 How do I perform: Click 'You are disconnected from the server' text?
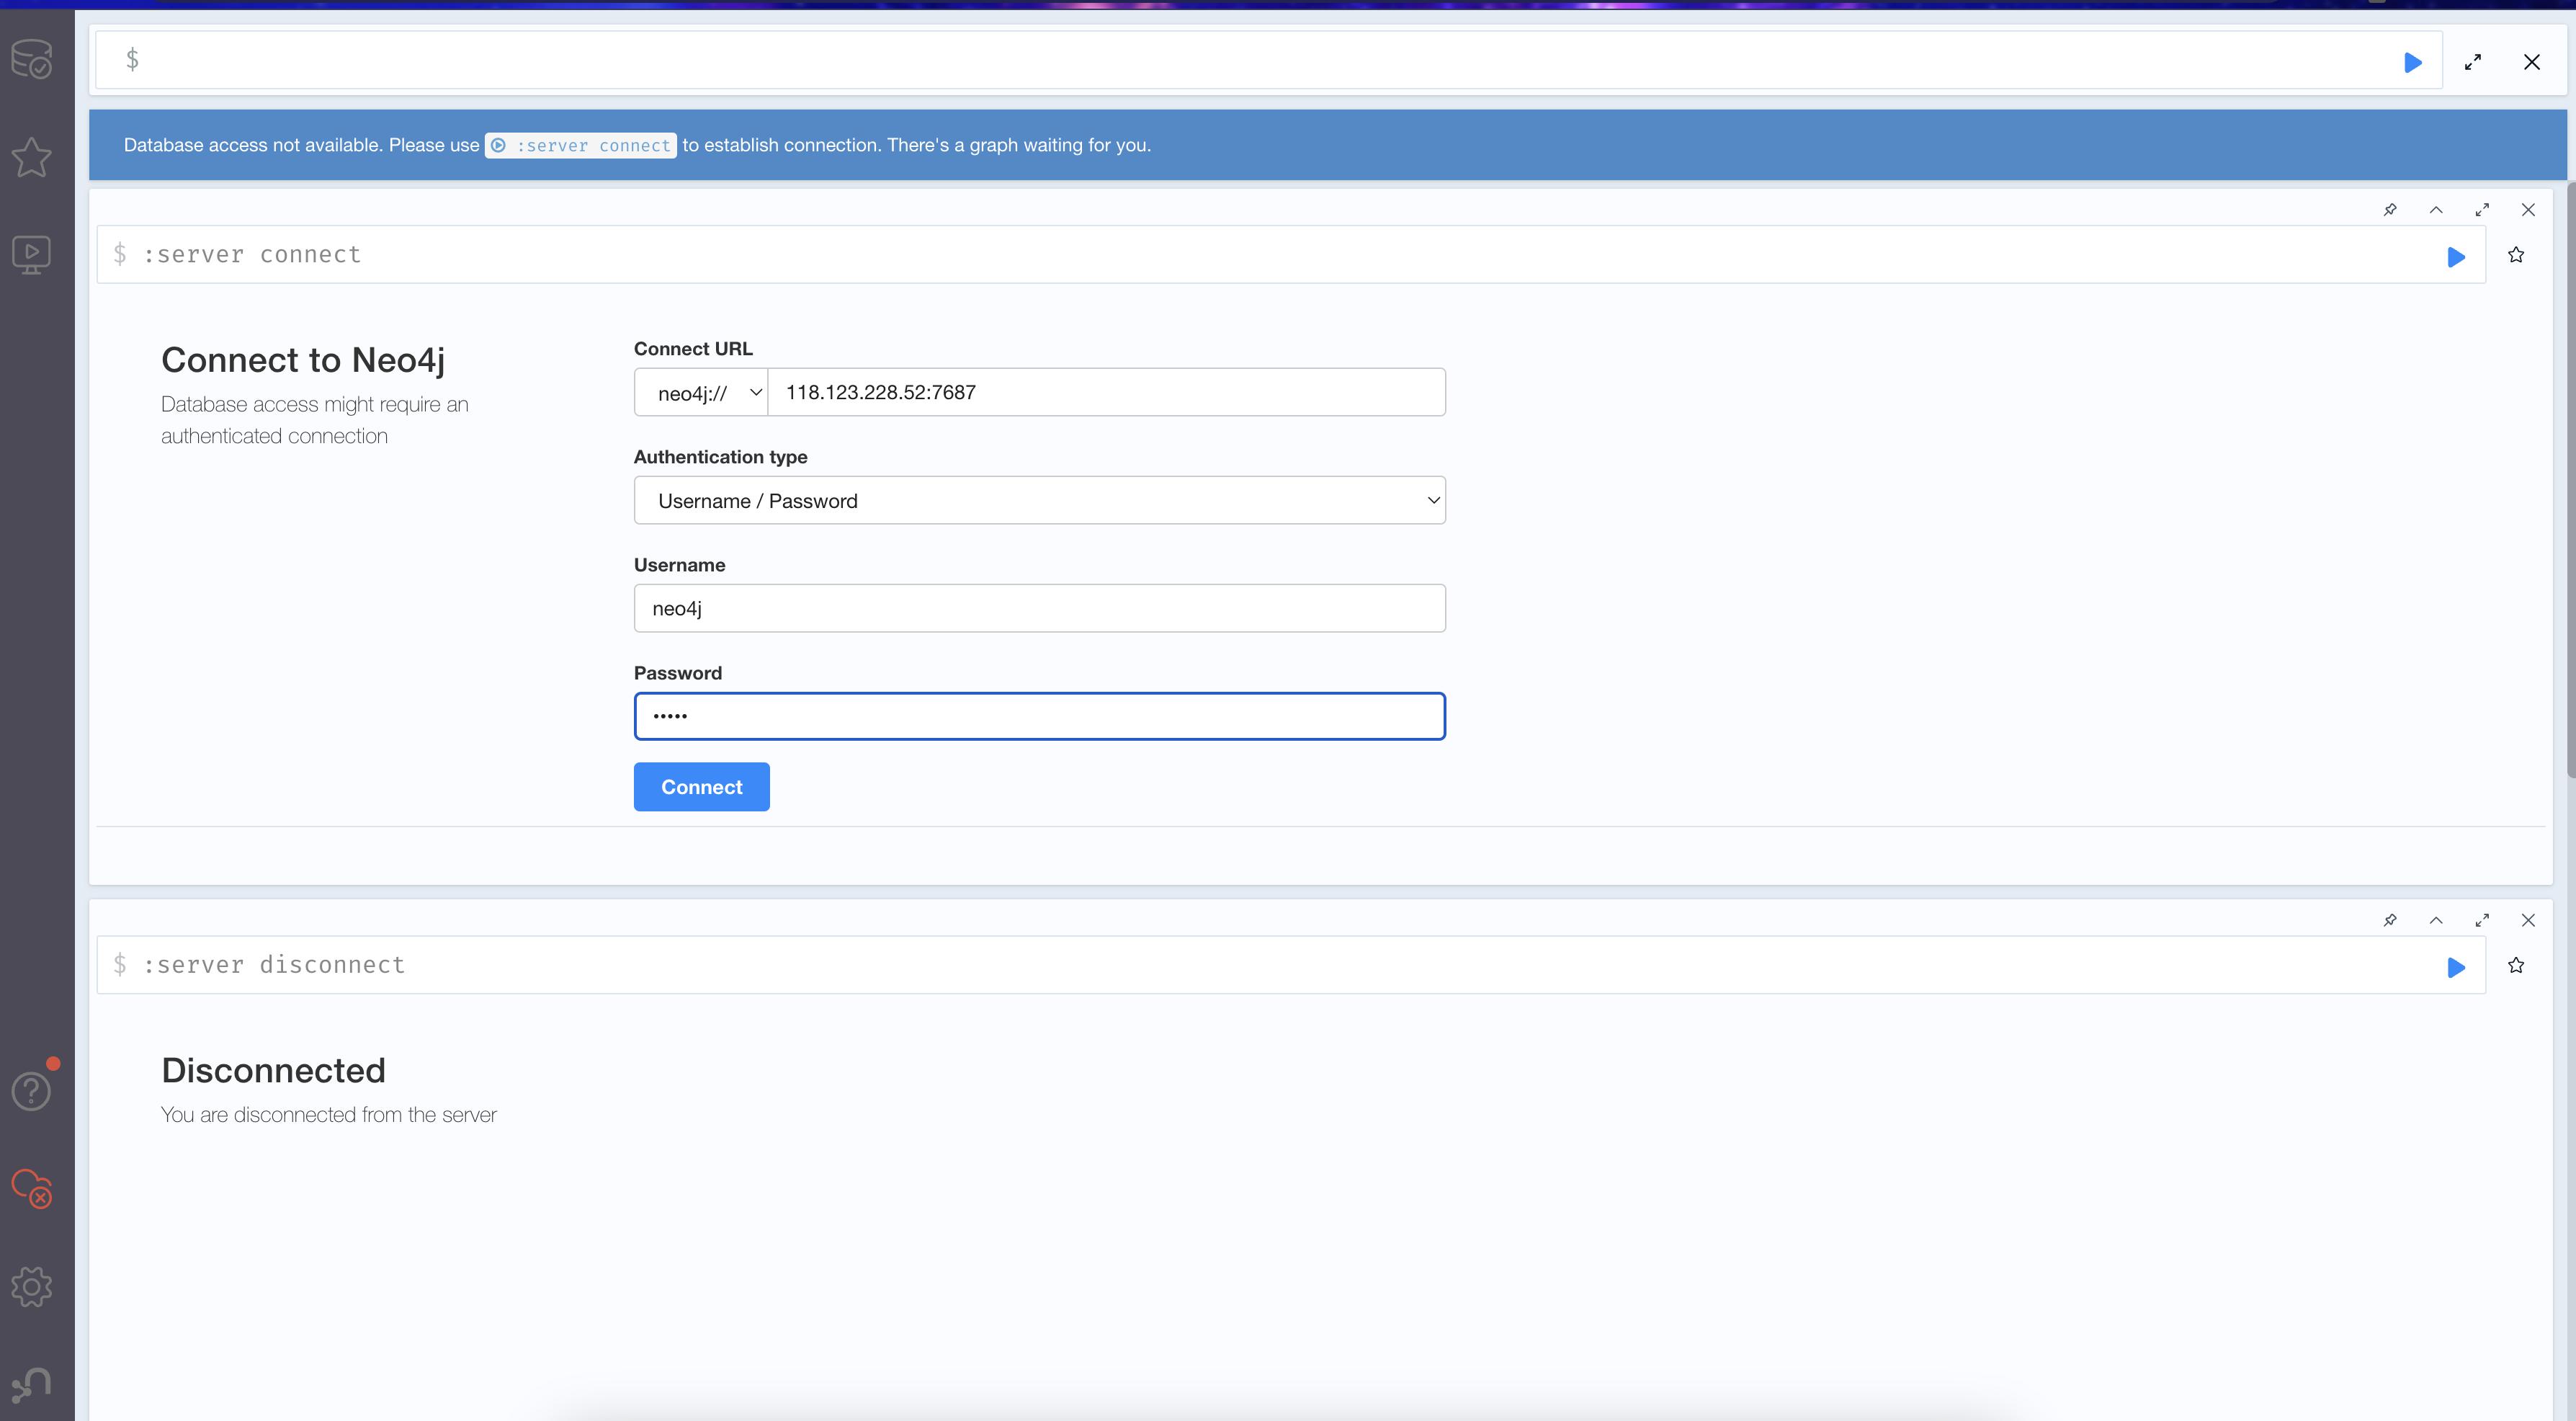click(x=329, y=1114)
